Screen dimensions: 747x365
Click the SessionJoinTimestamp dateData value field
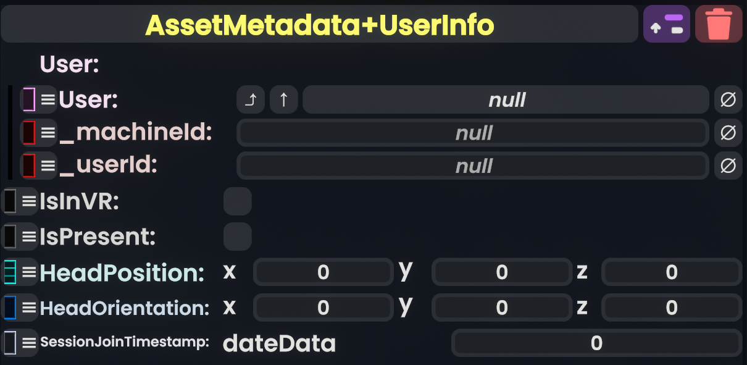click(596, 343)
